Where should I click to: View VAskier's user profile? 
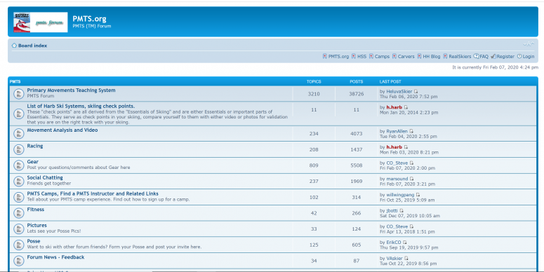click(394, 258)
